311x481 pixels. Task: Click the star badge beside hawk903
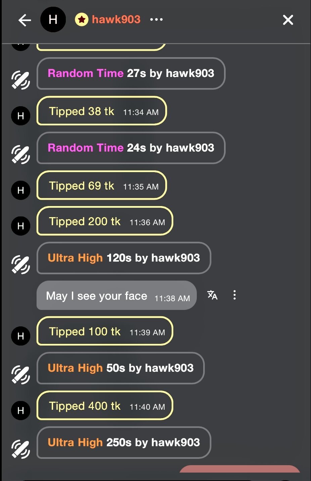(81, 19)
